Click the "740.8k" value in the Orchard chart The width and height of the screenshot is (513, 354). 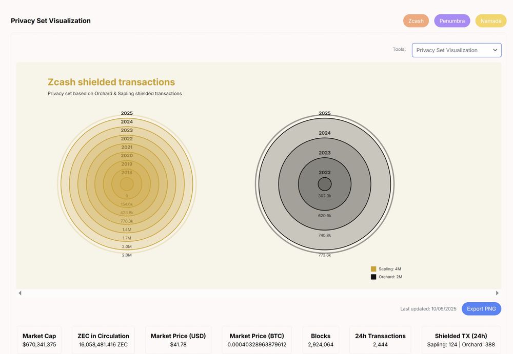(325, 235)
